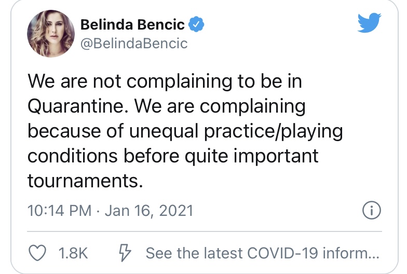407x274 pixels.
Task: Click the line conditions before quite important
Action: point(172,156)
